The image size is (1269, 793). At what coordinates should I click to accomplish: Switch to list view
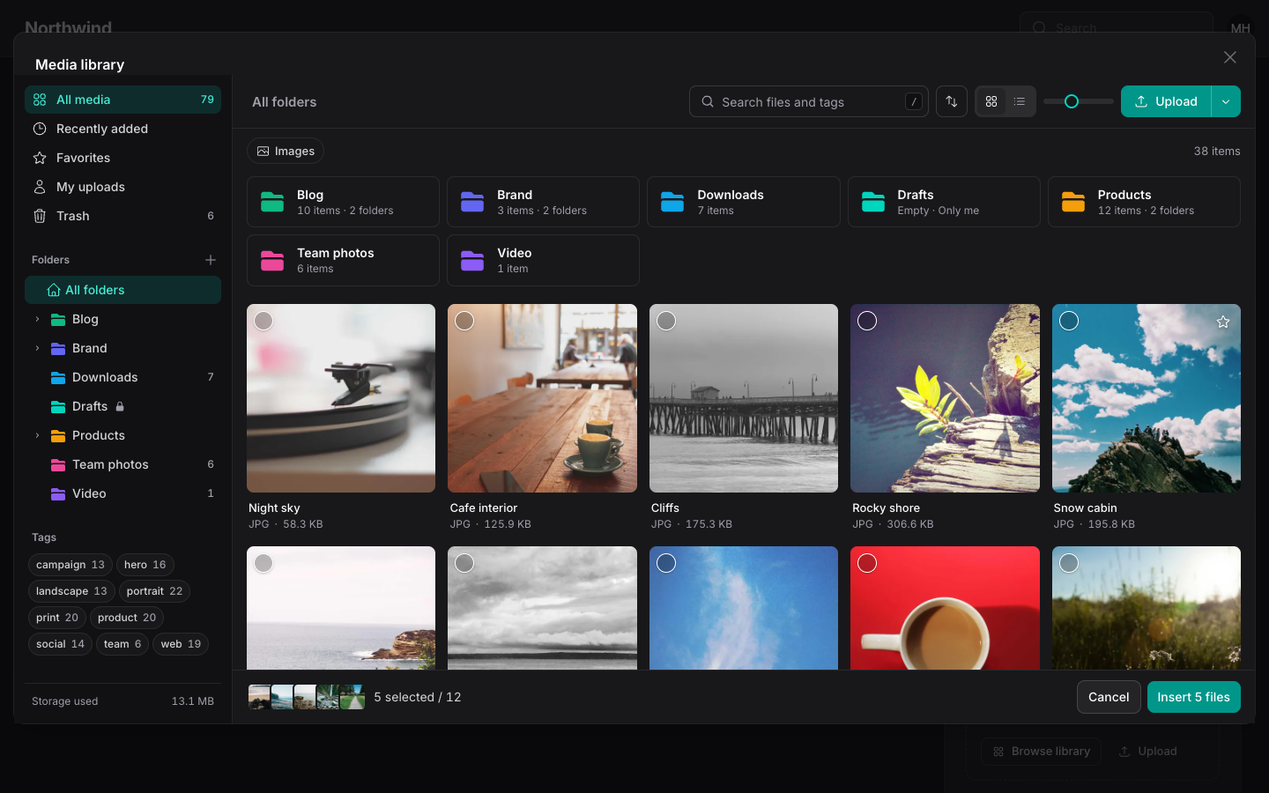click(x=1020, y=101)
